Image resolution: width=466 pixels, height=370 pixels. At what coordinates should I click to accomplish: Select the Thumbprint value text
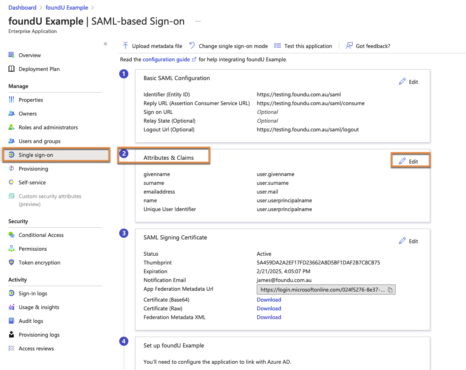(x=318, y=263)
